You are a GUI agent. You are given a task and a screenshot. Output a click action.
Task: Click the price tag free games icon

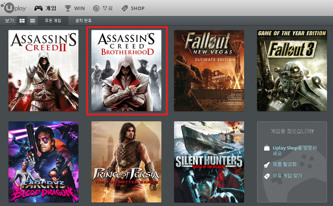pyautogui.click(x=267, y=176)
